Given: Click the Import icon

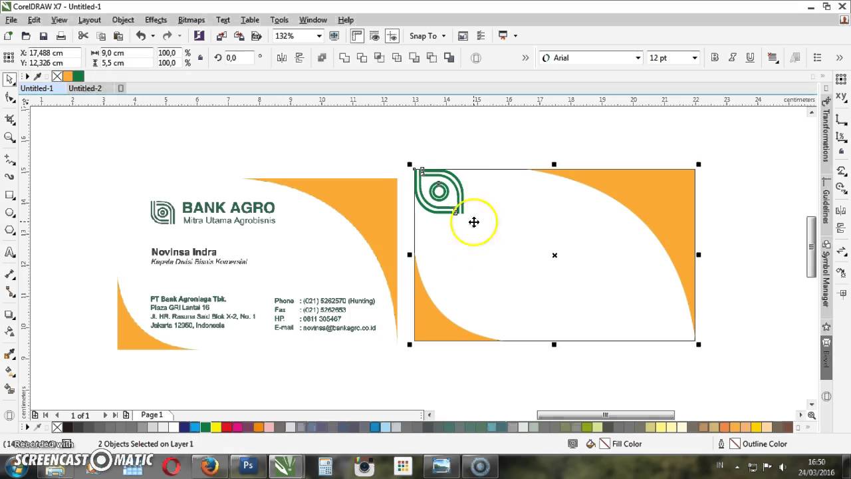Looking at the screenshot, I should pos(221,36).
